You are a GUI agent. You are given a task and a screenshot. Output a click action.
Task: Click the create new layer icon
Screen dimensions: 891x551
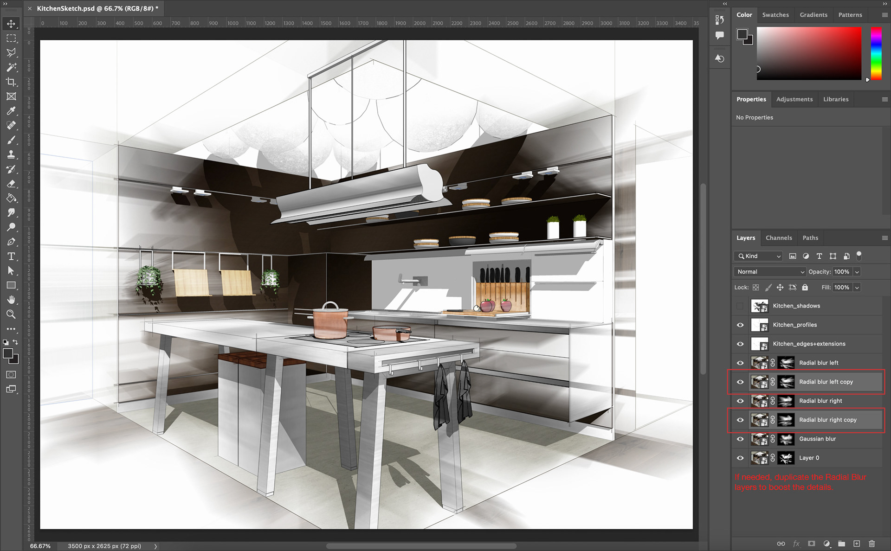click(857, 544)
